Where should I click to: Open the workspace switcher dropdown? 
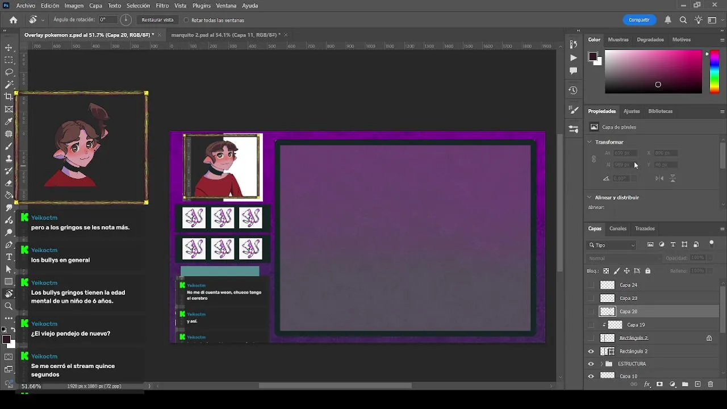tap(713, 20)
